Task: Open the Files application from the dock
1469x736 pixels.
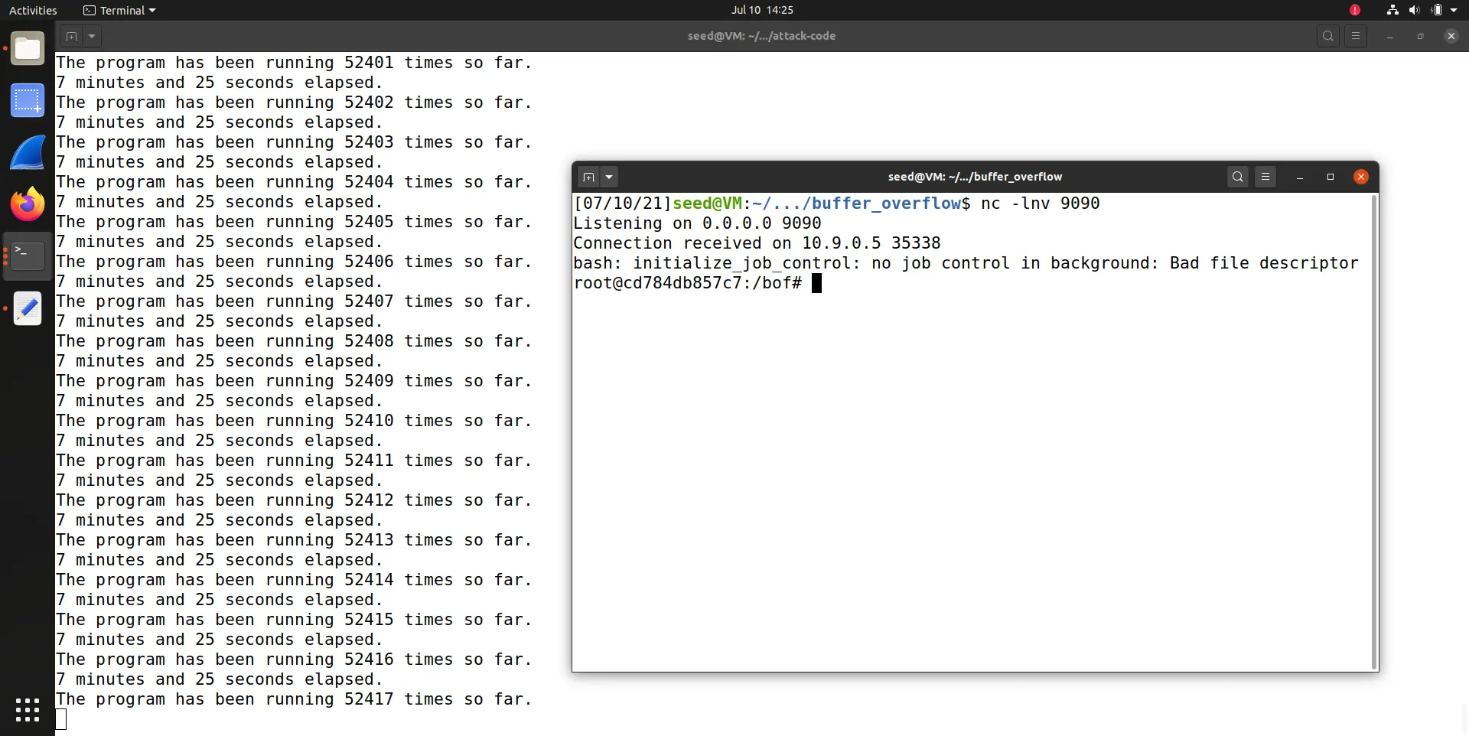Action: click(x=28, y=48)
